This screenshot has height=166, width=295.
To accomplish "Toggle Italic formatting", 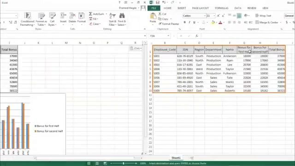I will pos(189,23).
